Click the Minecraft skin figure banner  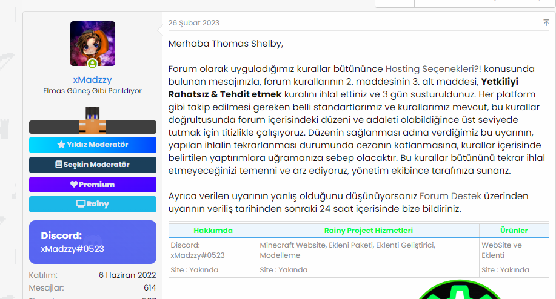pyautogui.click(x=93, y=120)
